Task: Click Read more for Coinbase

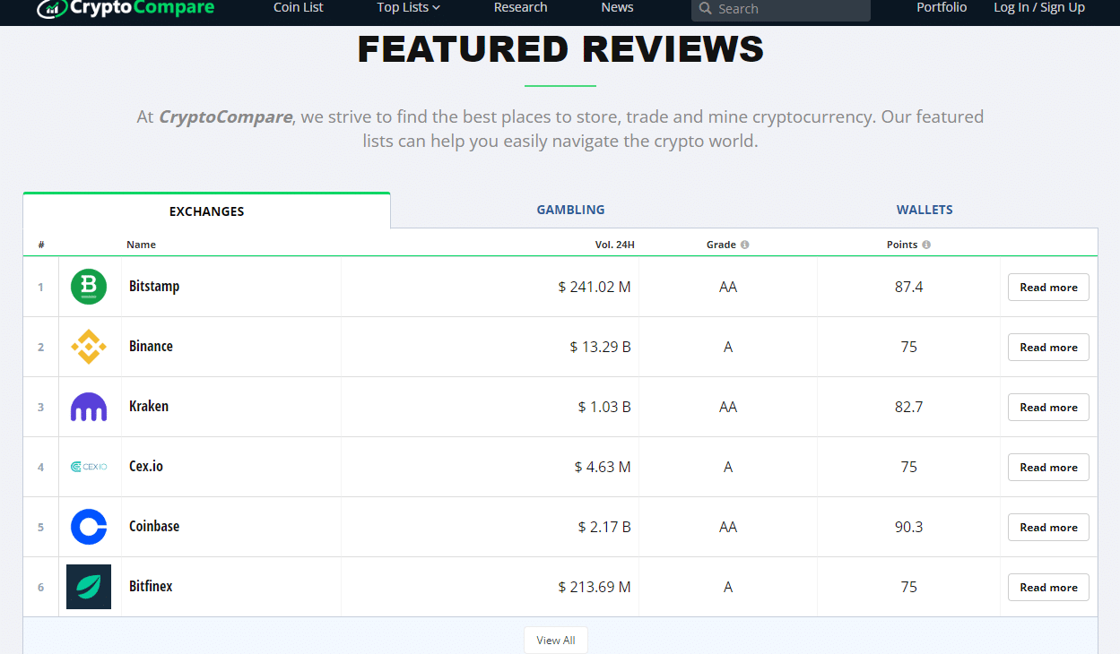Action: [1048, 527]
